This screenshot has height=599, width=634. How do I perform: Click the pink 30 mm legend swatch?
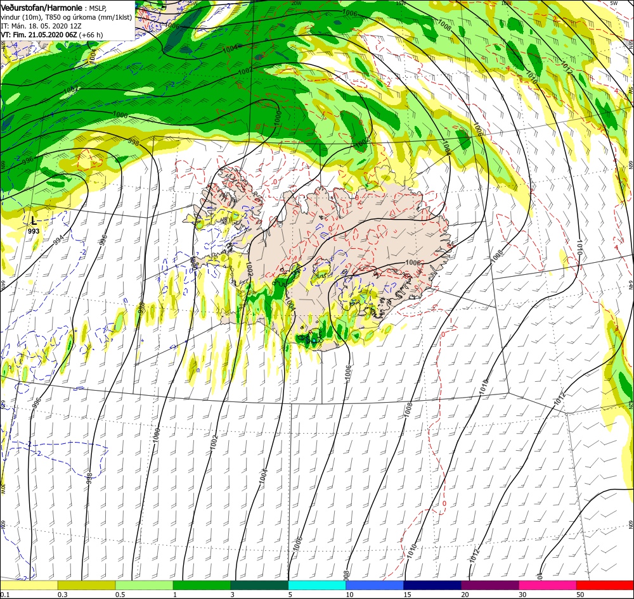point(548,585)
